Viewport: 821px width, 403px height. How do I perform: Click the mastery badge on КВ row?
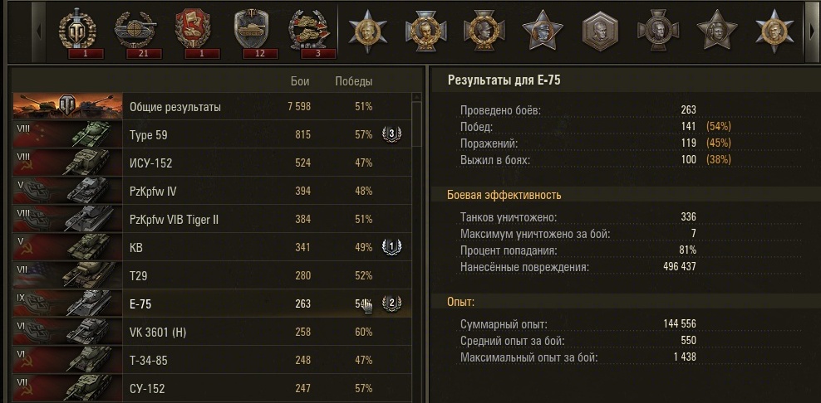(391, 247)
